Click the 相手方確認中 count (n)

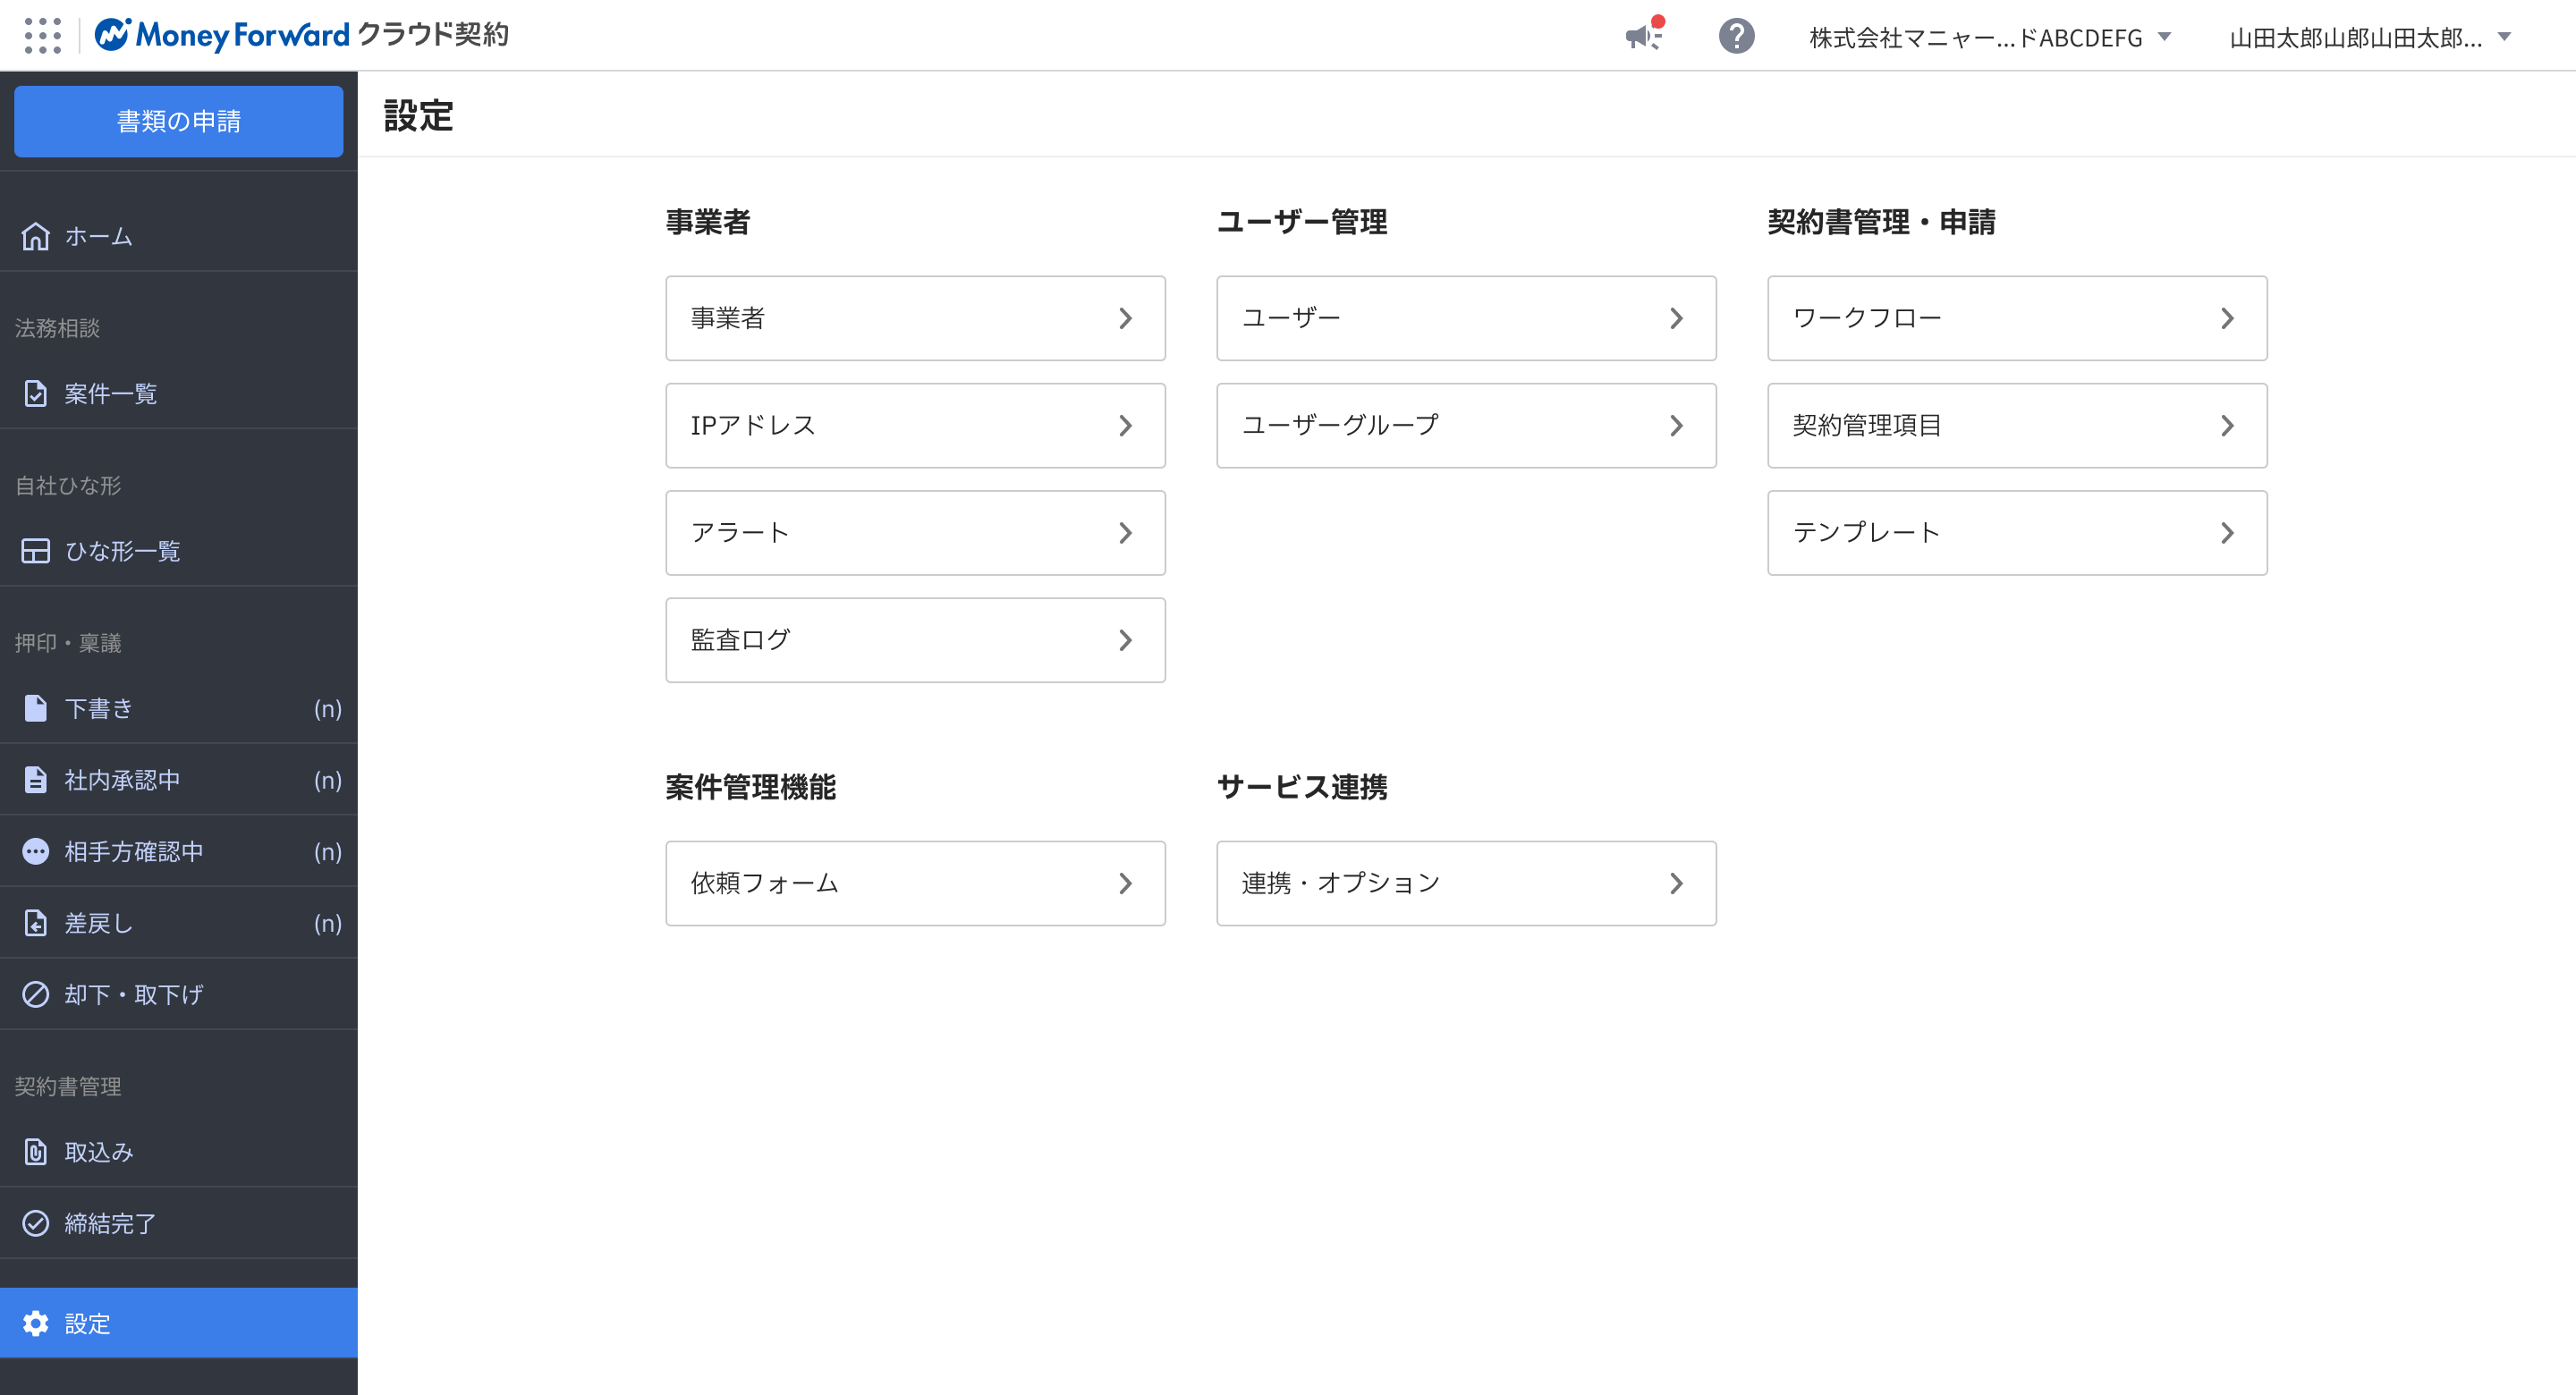point(328,852)
